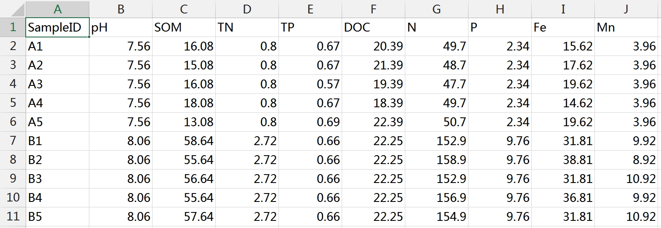This screenshot has height=228, width=661.
Task: Click the select-all corner triangle
Action: point(13,9)
